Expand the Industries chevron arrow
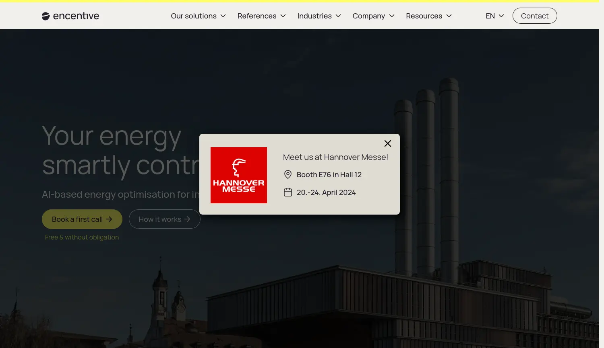Screen dimensions: 604x348 [338, 16]
